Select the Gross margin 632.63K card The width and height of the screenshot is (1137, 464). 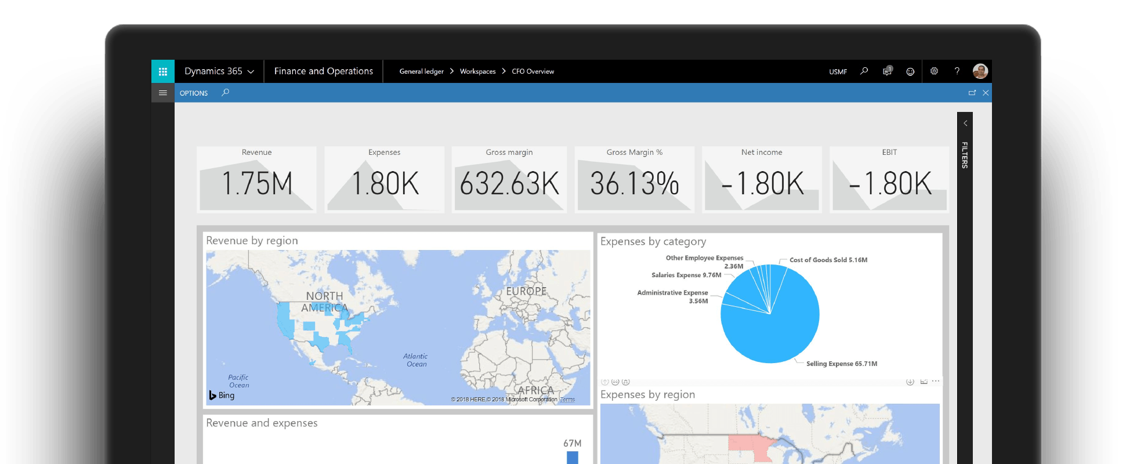pyautogui.click(x=509, y=180)
